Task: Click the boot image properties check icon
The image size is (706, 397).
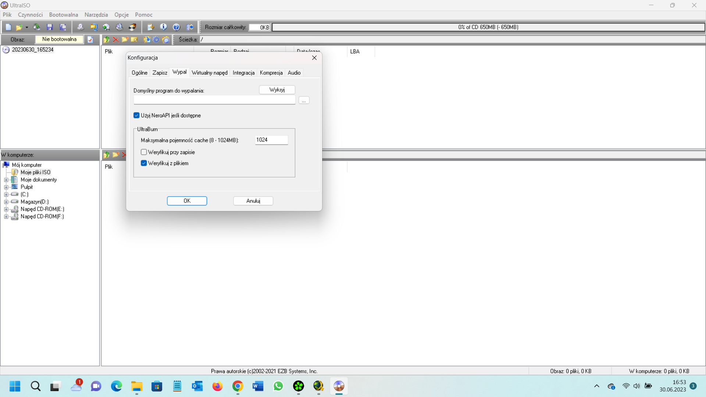Action: 90,40
